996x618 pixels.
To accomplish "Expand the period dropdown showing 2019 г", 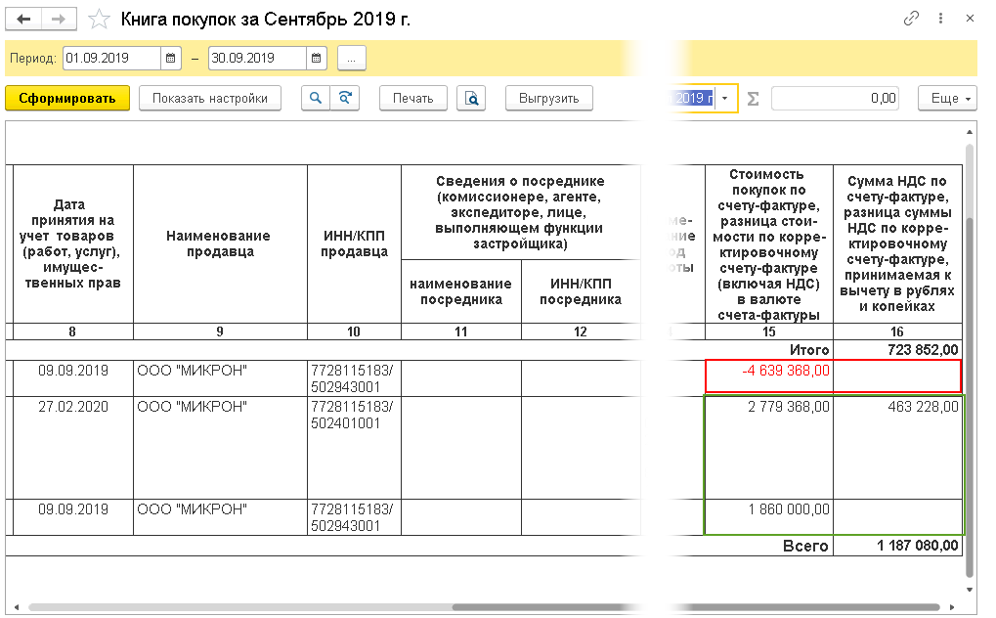I will click(x=725, y=99).
